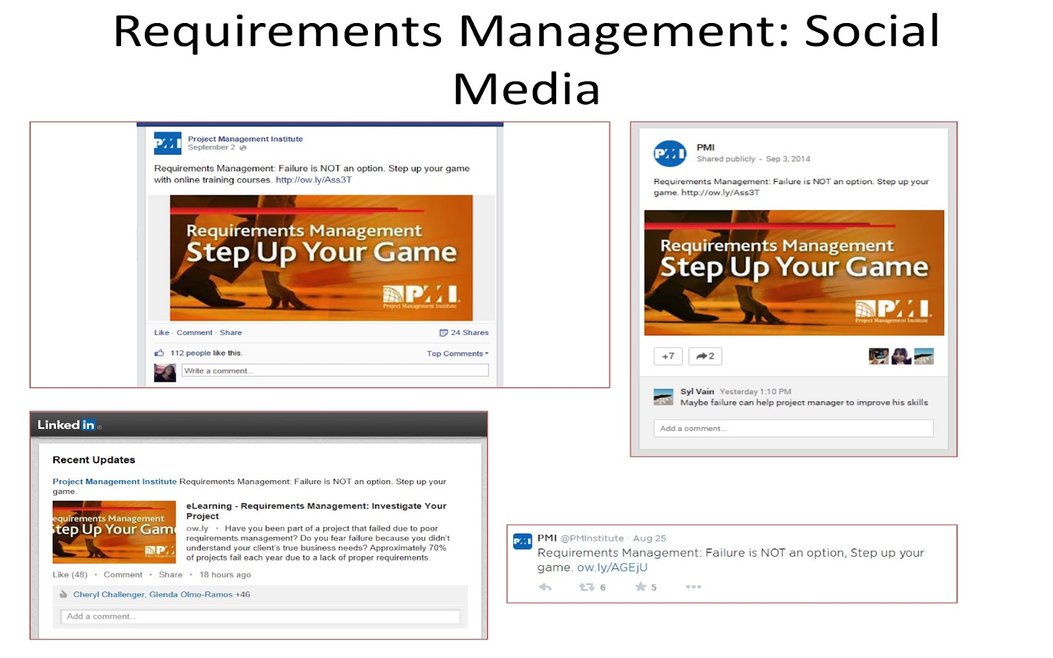
Task: Click the last +1 user thumbnail in Google+ post
Action: click(924, 356)
